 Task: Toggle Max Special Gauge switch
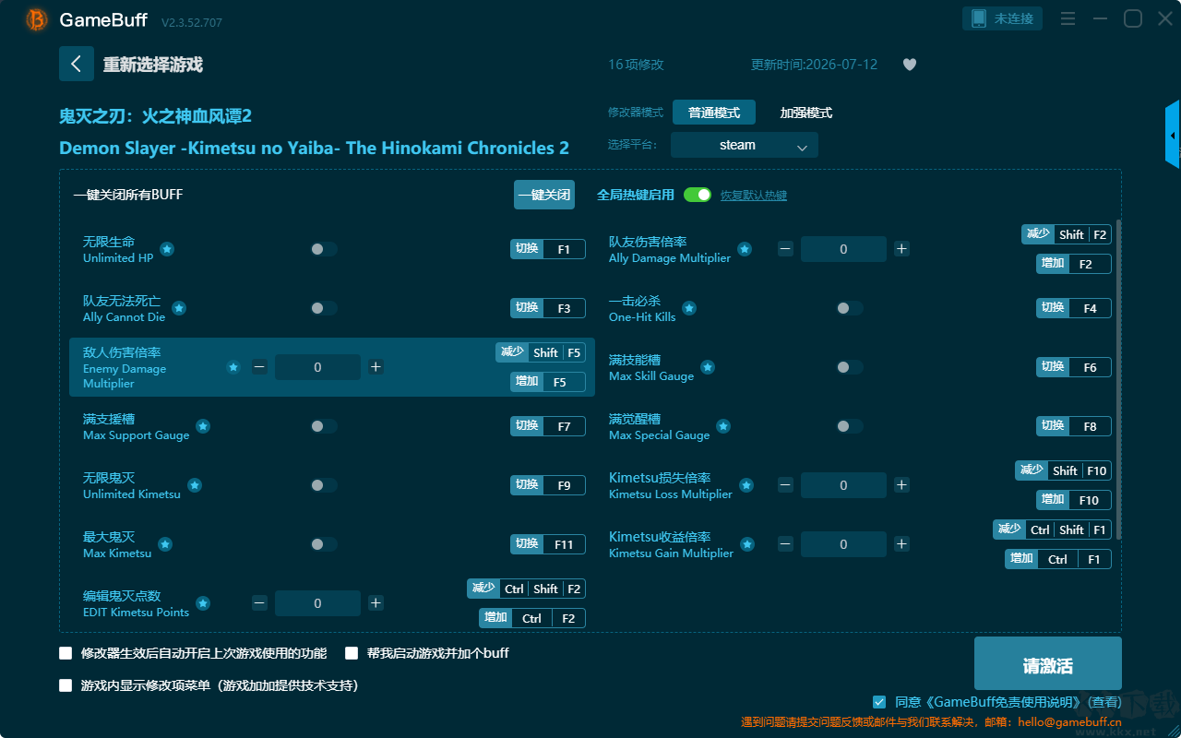(850, 426)
